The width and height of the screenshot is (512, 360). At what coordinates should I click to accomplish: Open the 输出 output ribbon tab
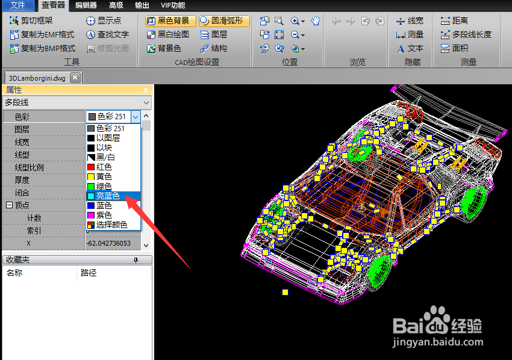(142, 5)
